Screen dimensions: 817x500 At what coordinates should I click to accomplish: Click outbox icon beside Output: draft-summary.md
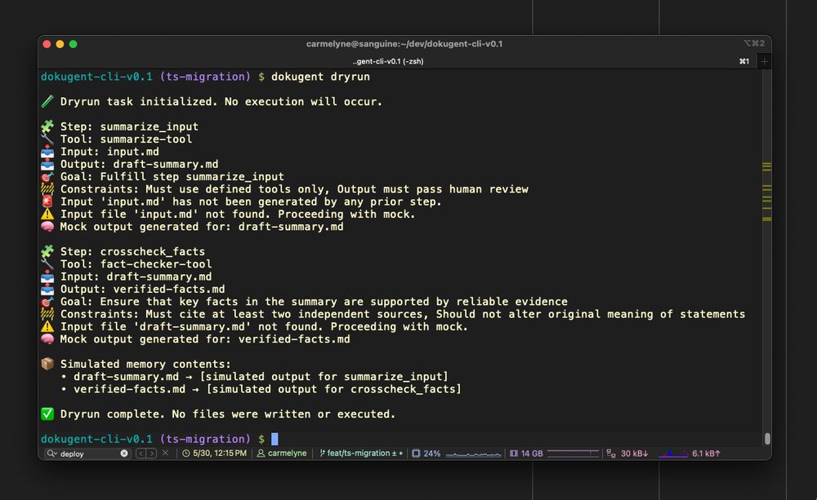(47, 164)
